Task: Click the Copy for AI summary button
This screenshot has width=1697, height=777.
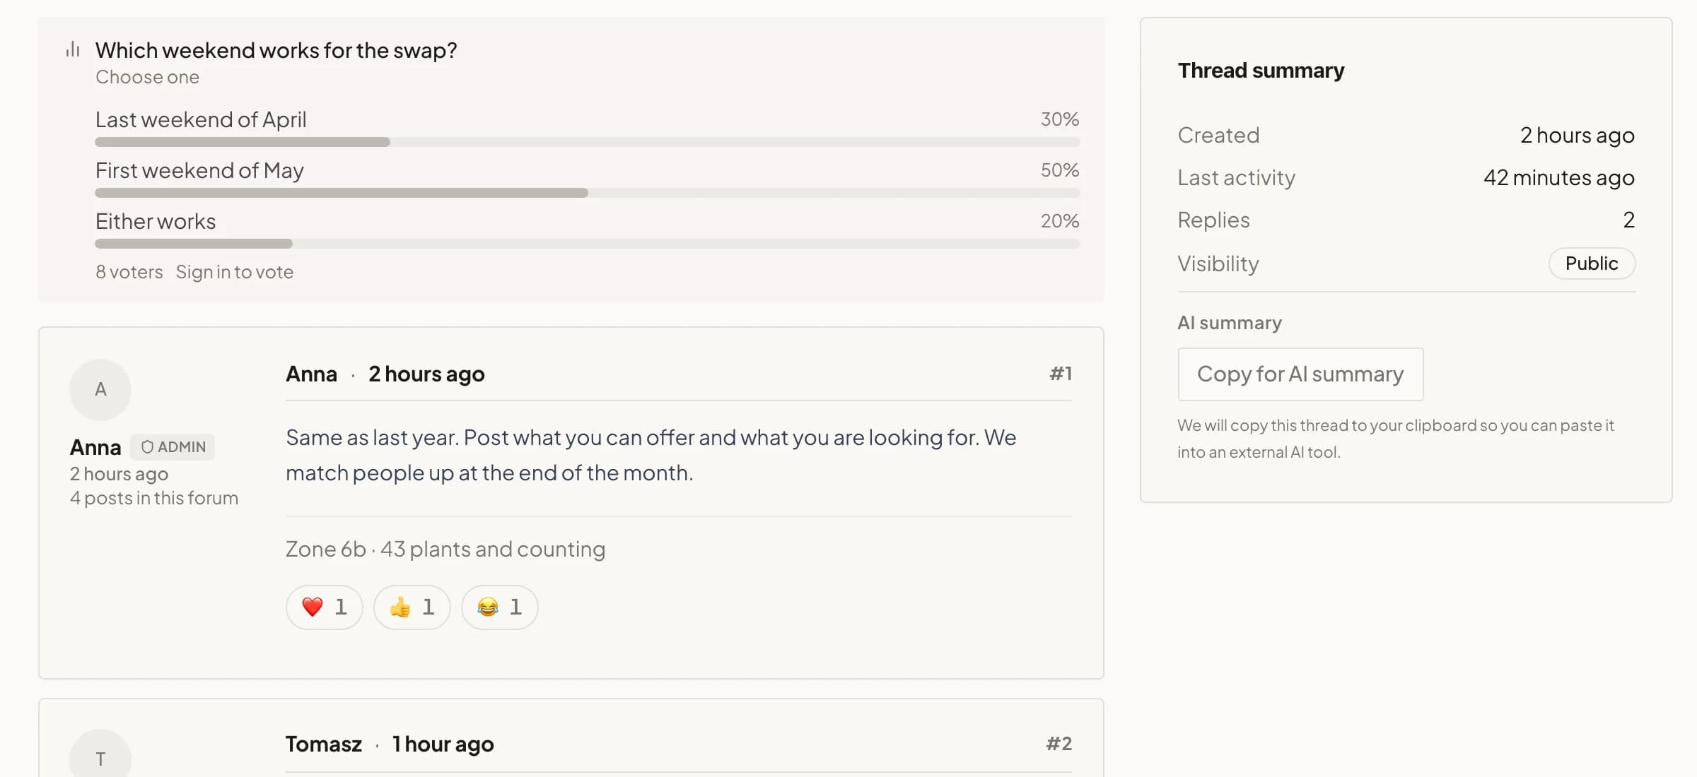Action: tap(1300, 374)
